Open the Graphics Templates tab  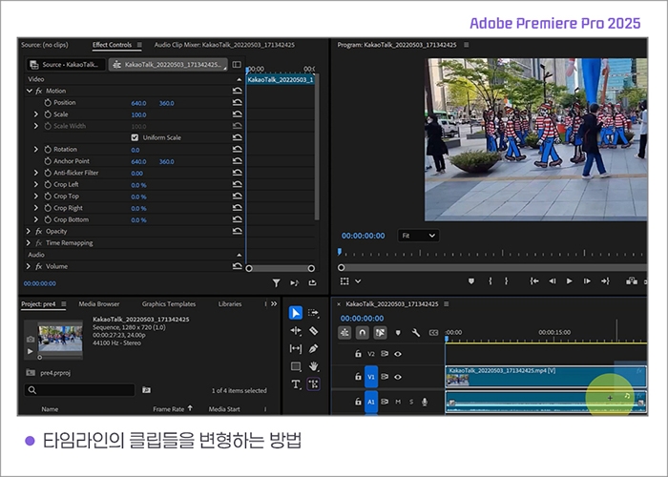(x=169, y=303)
